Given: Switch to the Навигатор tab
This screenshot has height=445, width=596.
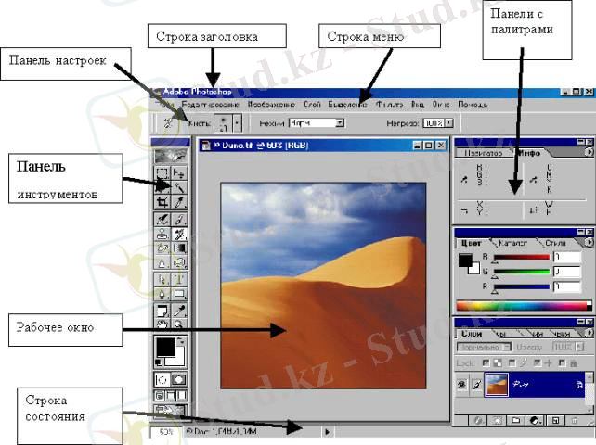Looking at the screenshot, I should [x=484, y=153].
